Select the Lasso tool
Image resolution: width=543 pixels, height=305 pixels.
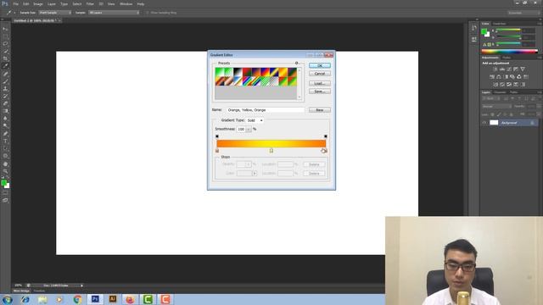click(x=5, y=44)
